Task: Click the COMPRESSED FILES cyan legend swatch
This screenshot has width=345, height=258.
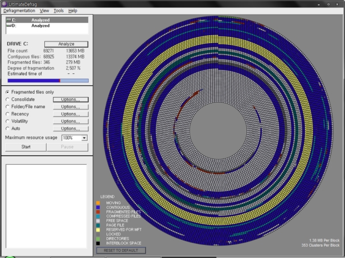Action: (x=98, y=217)
